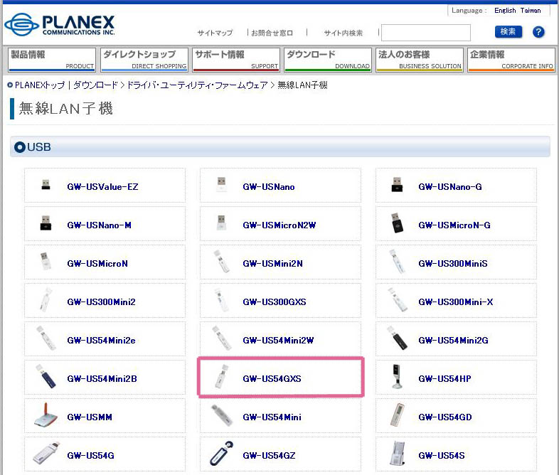Open the GW-USMicroN2W text link
Viewport: 559px width, 475px height.
point(279,225)
